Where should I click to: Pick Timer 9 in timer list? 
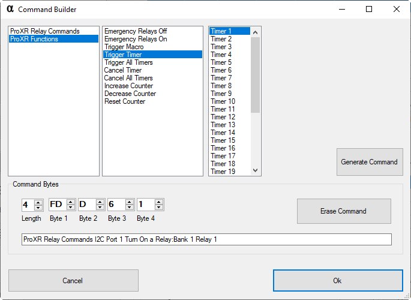tap(230, 94)
